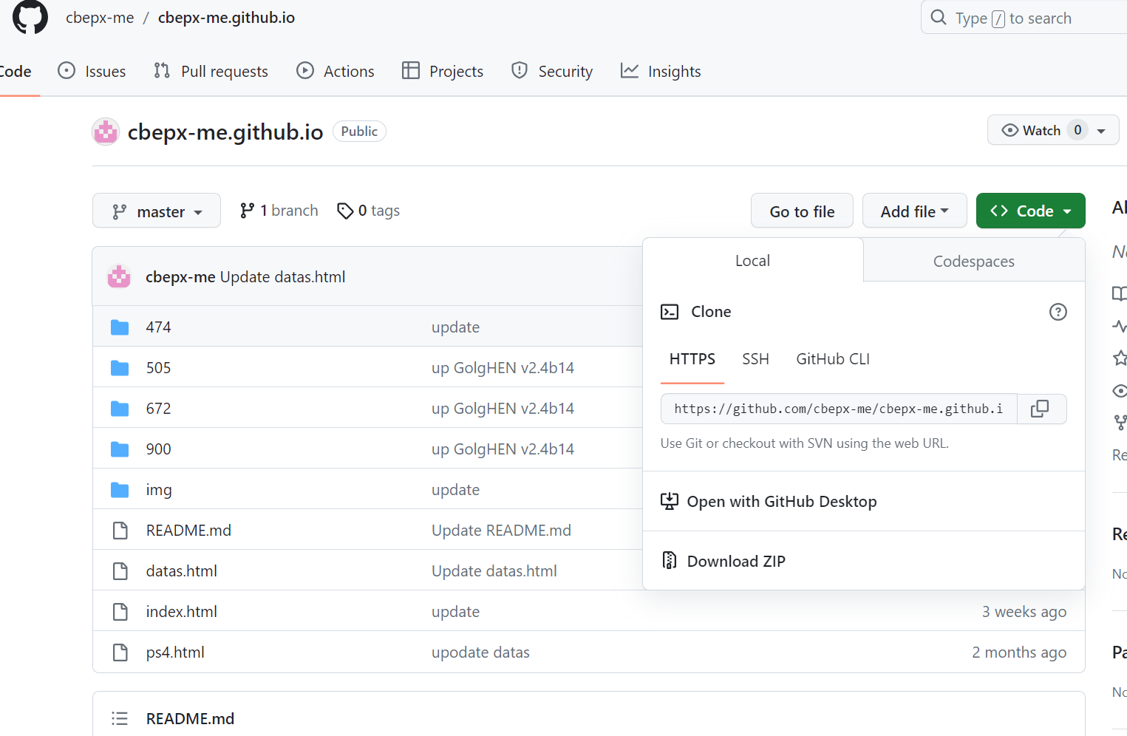Viewport: 1127px width, 736px height.
Task: Toggle the green Code dropdown
Action: (x=1030, y=211)
